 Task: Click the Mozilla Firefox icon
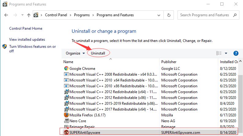[x=66, y=115]
